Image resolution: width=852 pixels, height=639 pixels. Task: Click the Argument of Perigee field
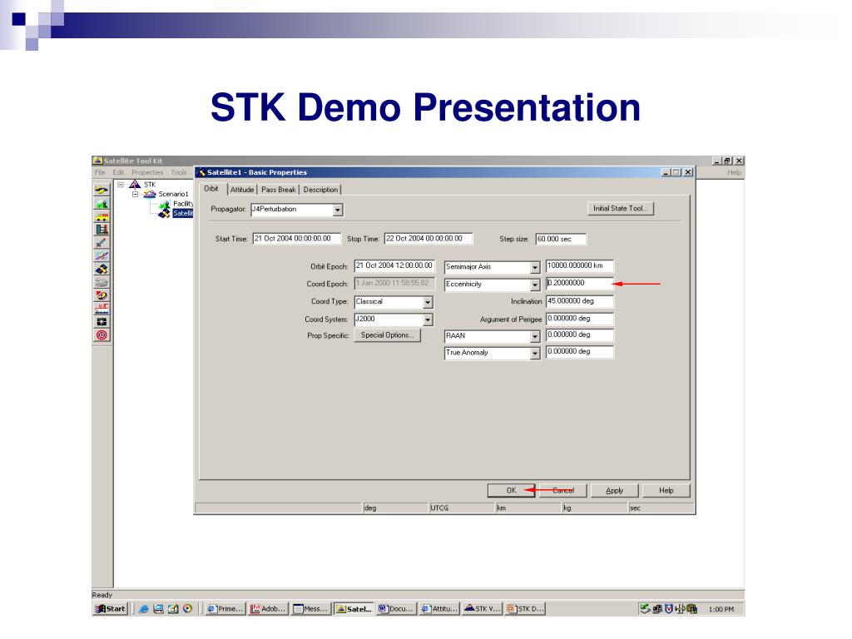pyautogui.click(x=580, y=319)
